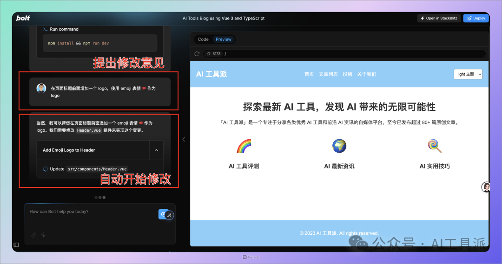502x264 pixels.
Task: Click the floating avatar at the preview edge
Action: click(x=486, y=187)
